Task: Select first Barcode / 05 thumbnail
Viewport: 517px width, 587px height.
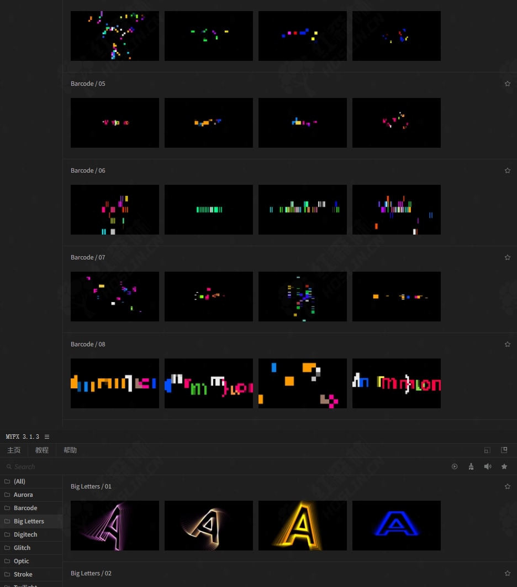Action: 115,123
